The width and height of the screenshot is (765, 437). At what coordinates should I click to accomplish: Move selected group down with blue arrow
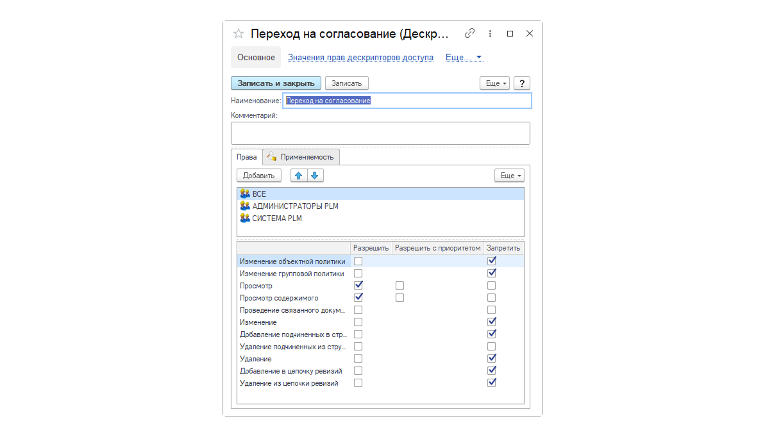pos(315,176)
